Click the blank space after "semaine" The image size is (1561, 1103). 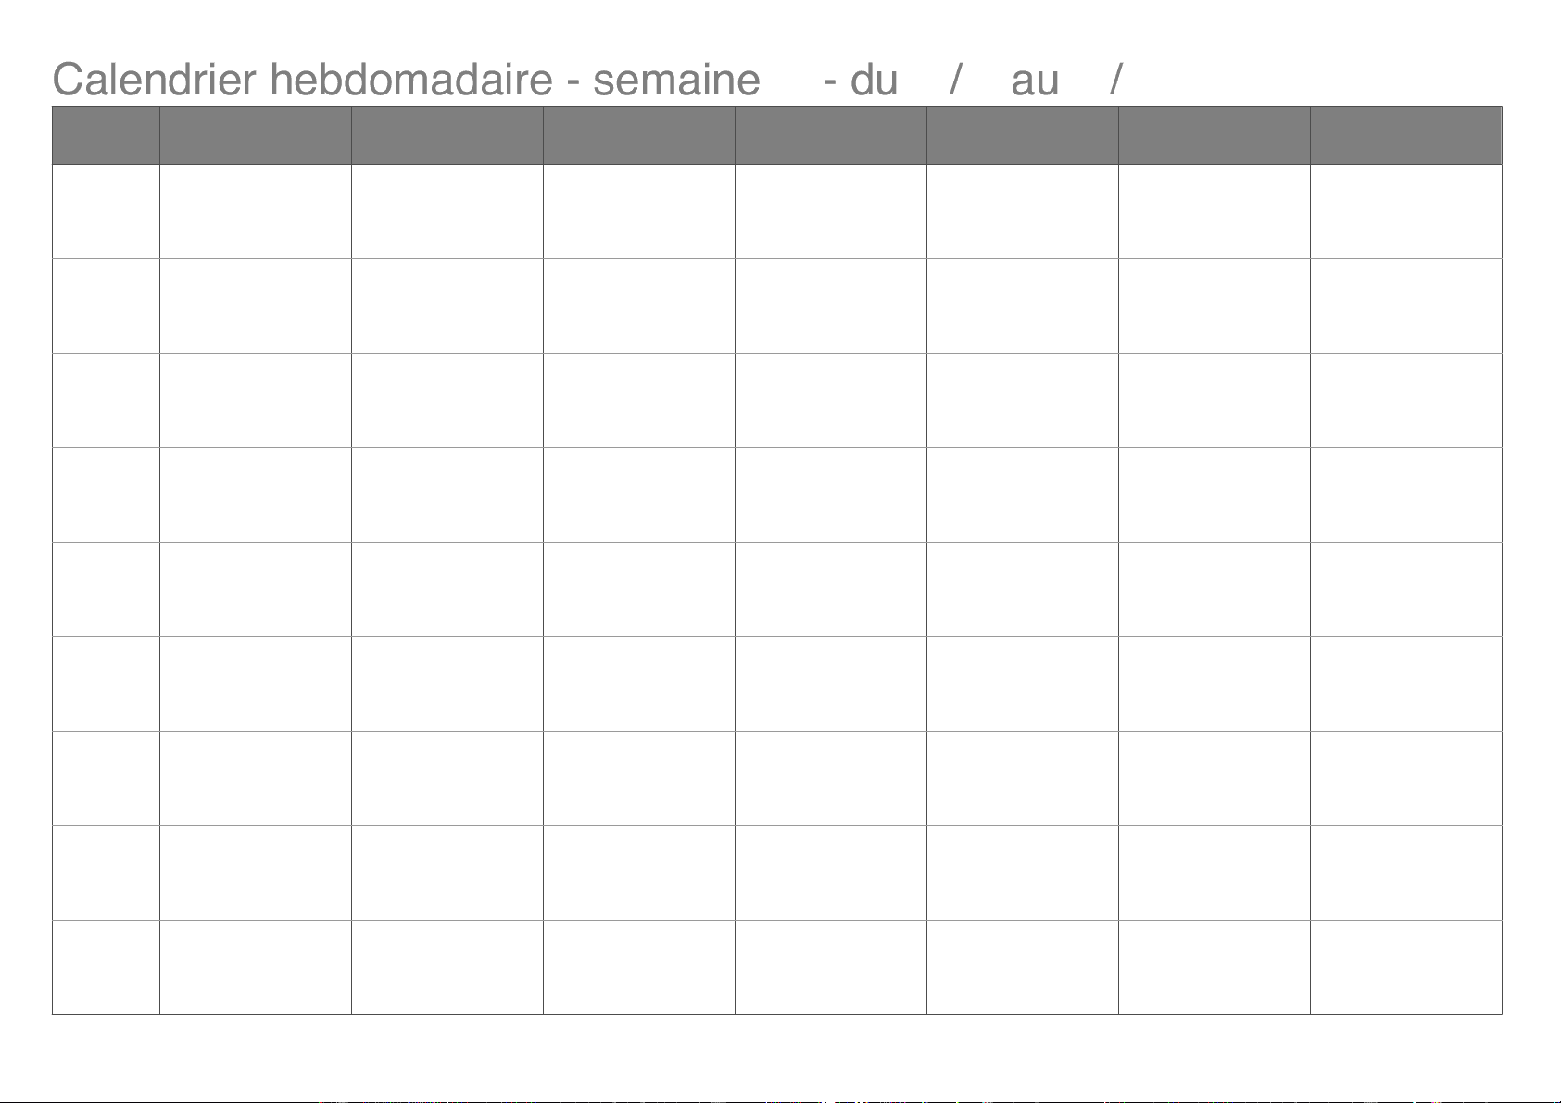click(x=791, y=80)
